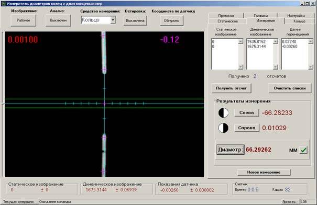The image size is (317, 205).
Task: Click the Получить отсчет button
Action: [231, 88]
